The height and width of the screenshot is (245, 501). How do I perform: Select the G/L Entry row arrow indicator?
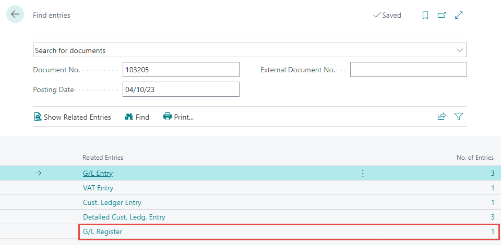(38, 173)
